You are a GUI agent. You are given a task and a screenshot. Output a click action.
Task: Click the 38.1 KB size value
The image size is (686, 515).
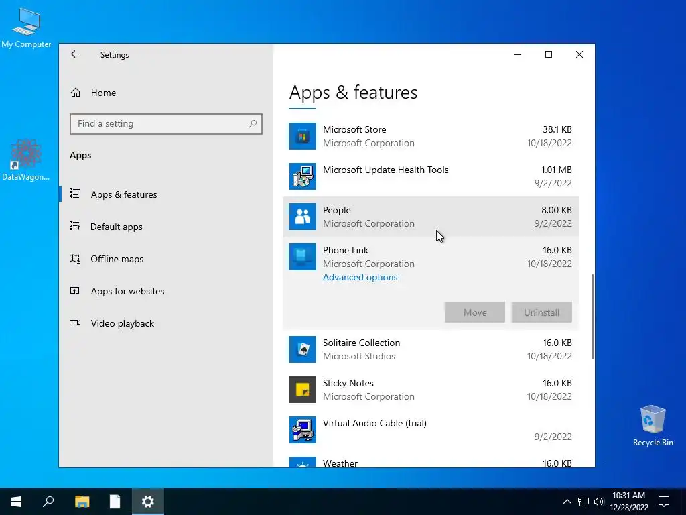[557, 129]
